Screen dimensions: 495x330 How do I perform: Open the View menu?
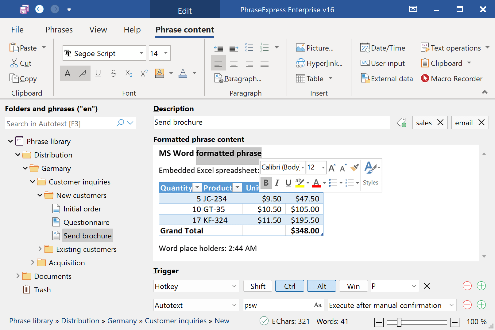click(x=98, y=30)
